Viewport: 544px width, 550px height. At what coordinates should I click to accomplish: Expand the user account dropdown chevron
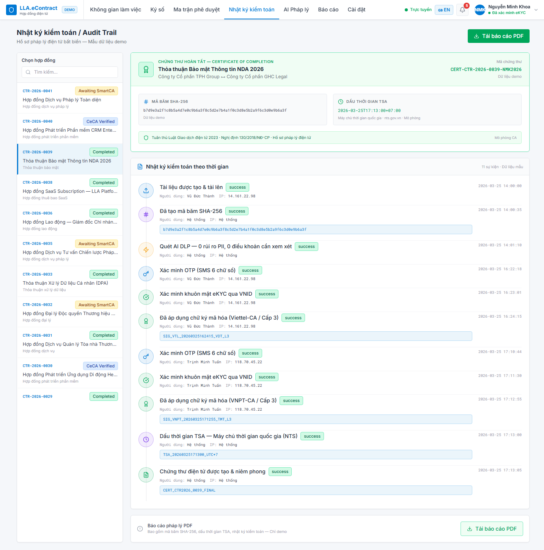[x=536, y=10]
